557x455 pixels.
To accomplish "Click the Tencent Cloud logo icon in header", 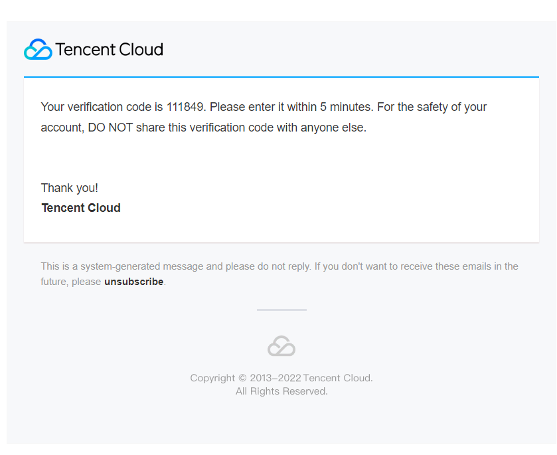I will point(38,49).
